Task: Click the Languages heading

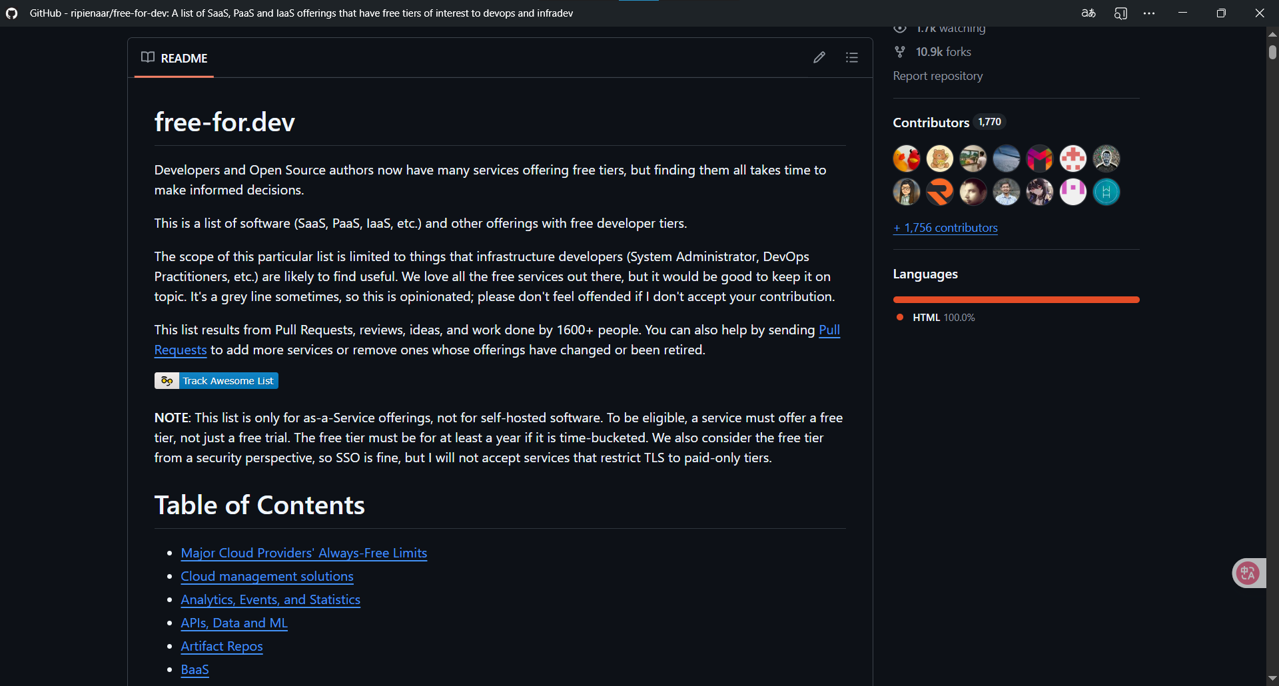Action: (925, 274)
